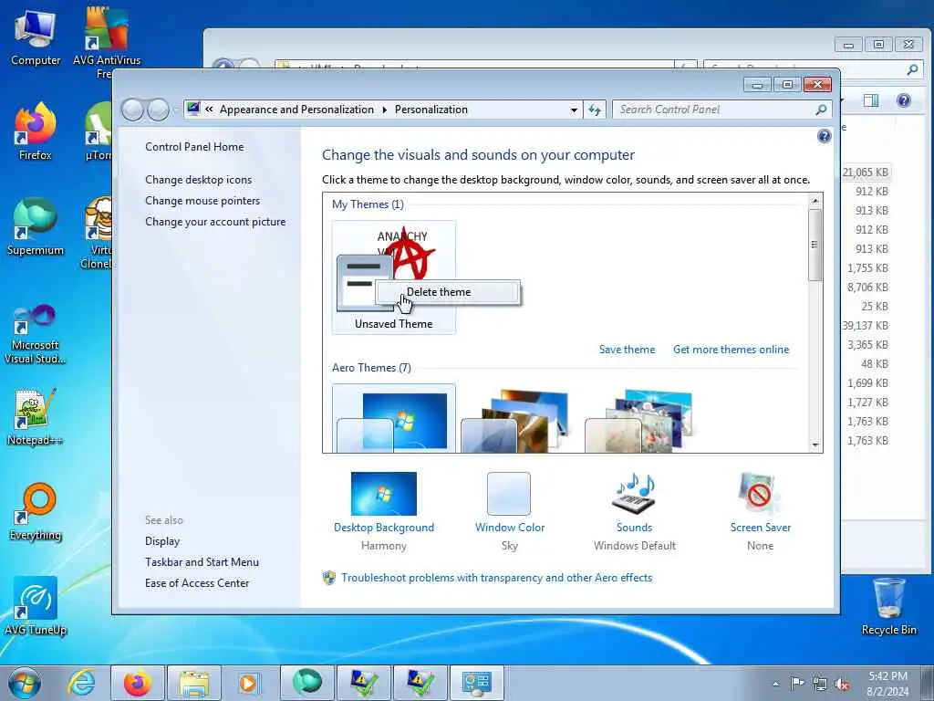
Task: Open Microsoft Visual Studio desktop shortcut
Action: pos(36,335)
